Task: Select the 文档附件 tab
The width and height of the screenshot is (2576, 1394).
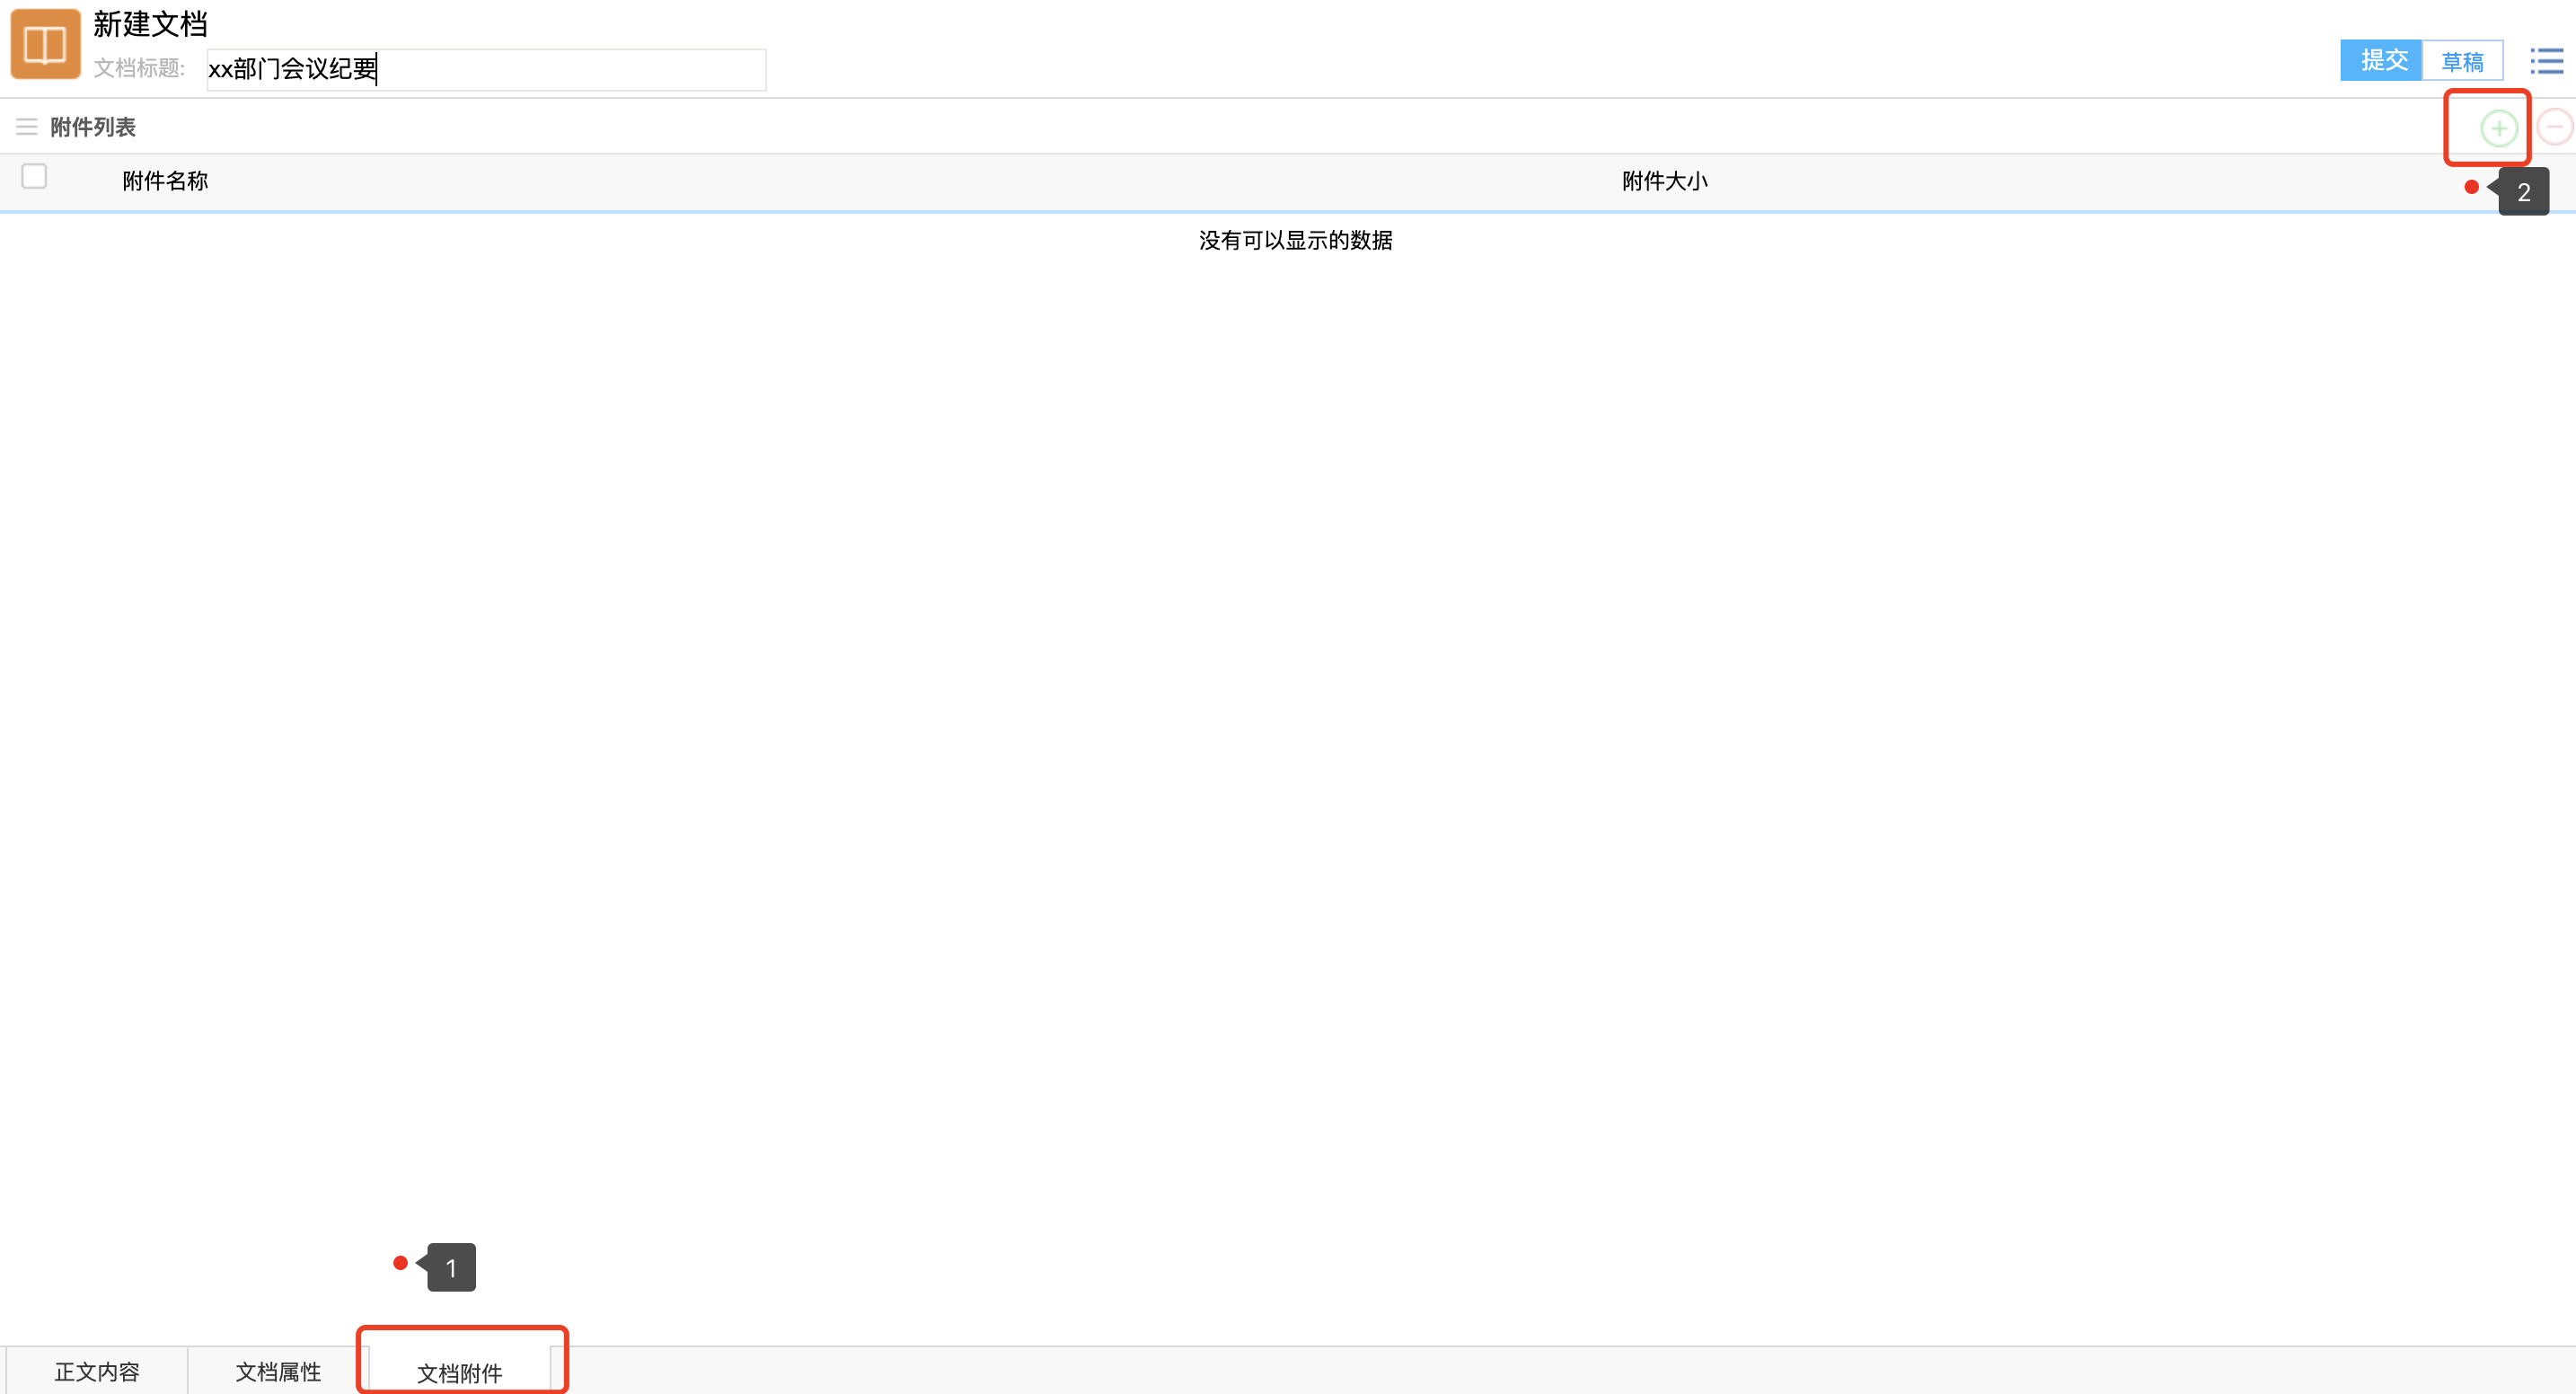Action: tap(460, 1372)
